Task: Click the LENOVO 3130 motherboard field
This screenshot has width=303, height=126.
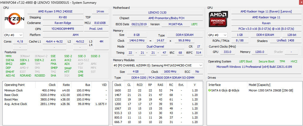Action: pos(157,12)
